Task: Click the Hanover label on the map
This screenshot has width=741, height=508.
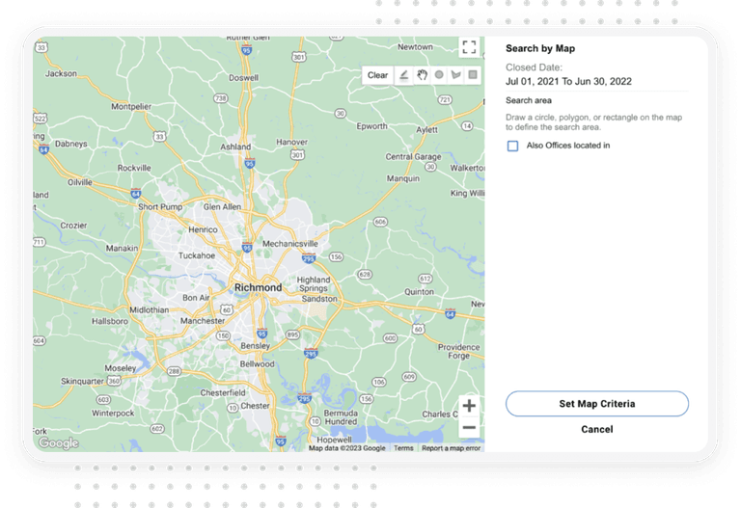Action: point(291,142)
